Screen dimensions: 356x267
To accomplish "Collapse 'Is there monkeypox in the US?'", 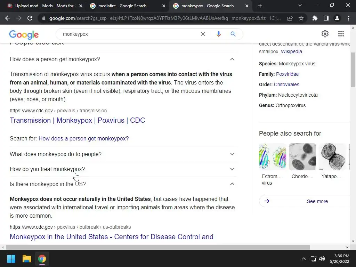I will [123, 184].
